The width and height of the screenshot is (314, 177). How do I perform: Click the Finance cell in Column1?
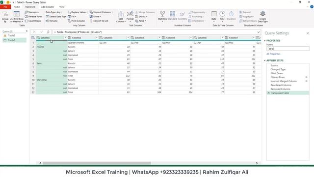tap(52, 47)
